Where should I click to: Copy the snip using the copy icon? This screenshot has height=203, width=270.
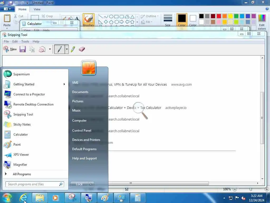point(32,49)
